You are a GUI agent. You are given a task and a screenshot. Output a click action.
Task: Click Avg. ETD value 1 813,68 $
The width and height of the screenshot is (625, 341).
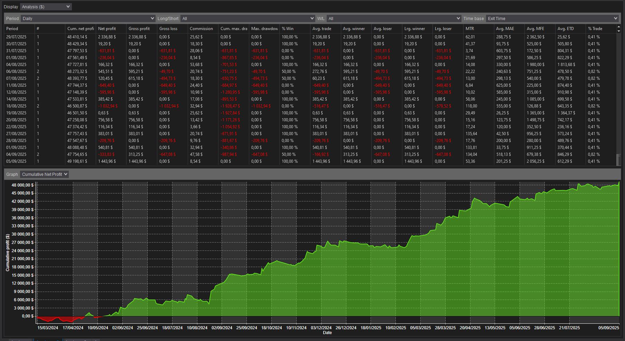(566, 65)
